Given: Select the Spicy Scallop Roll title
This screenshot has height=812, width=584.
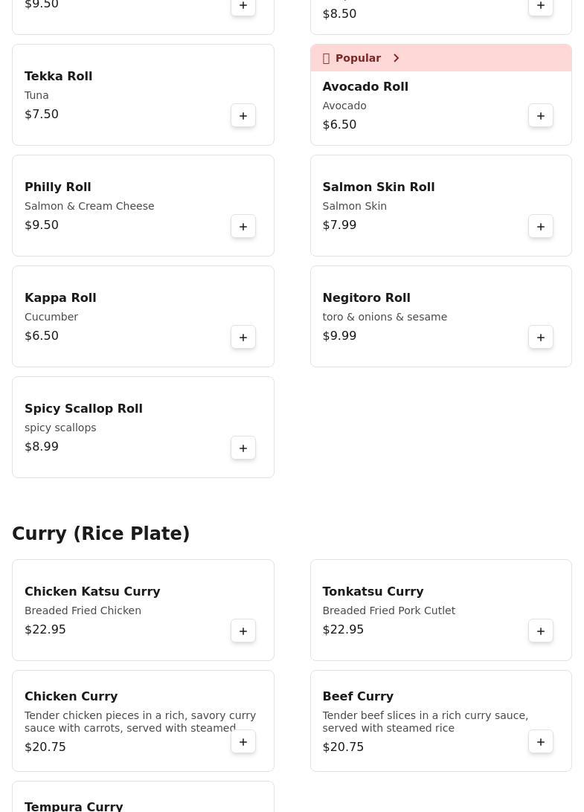Looking at the screenshot, I should coord(83,408).
